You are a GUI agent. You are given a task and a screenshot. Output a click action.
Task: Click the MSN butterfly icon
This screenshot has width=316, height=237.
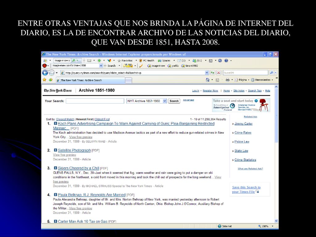[109, 60]
